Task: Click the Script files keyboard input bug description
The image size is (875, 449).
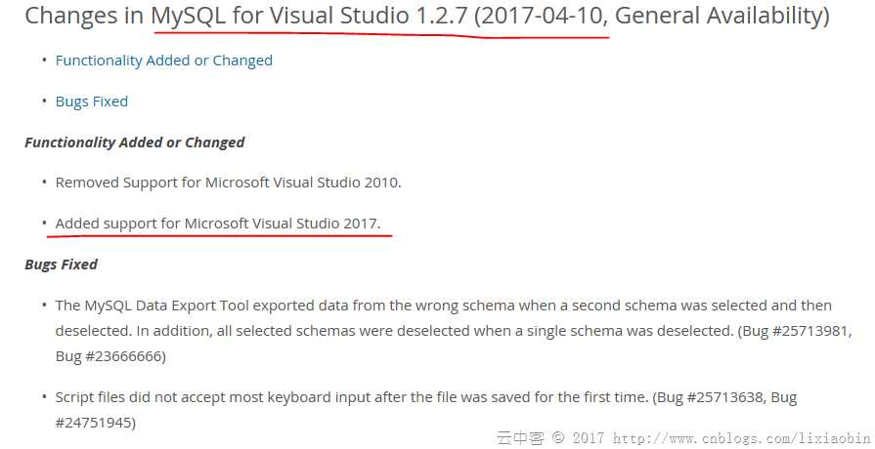Action: [426, 410]
